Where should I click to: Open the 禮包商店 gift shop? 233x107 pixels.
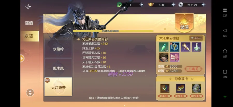[x=196, y=38]
